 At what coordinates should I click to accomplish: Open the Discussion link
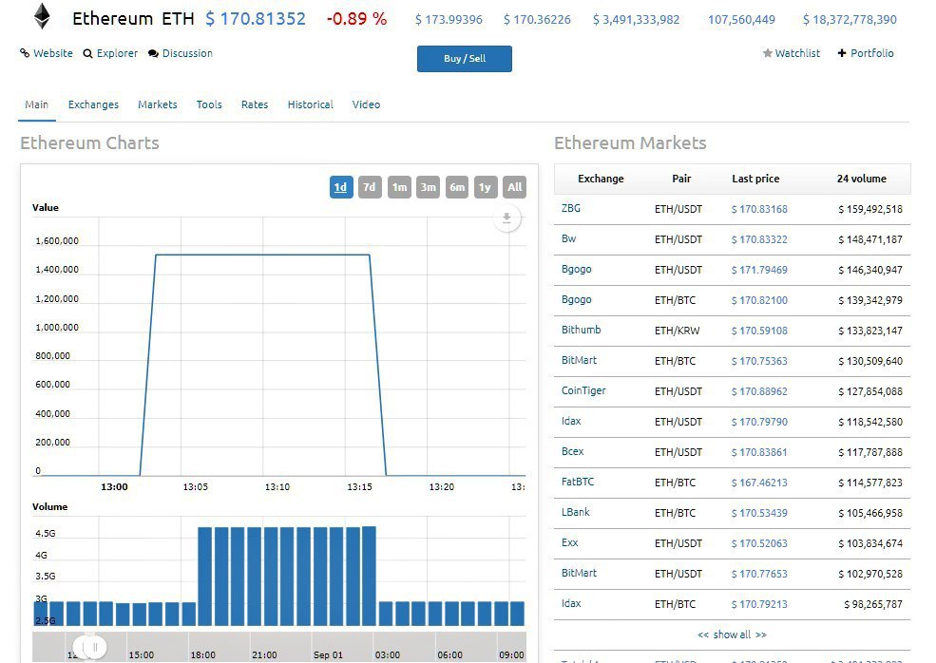point(181,53)
